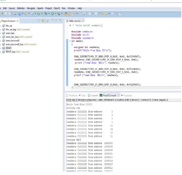Open dropdown next to New C Project icon
The width and height of the screenshot is (182, 175).
23,14
